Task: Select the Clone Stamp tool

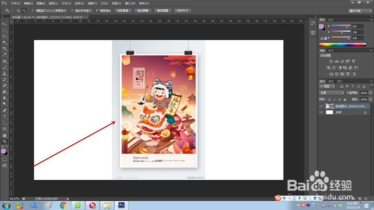Action: [x=5, y=73]
